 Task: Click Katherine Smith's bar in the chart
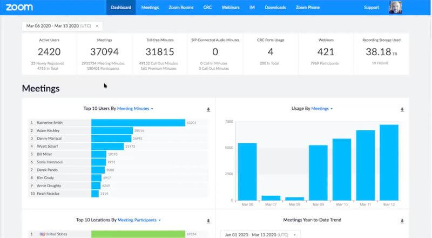[x=138, y=123]
